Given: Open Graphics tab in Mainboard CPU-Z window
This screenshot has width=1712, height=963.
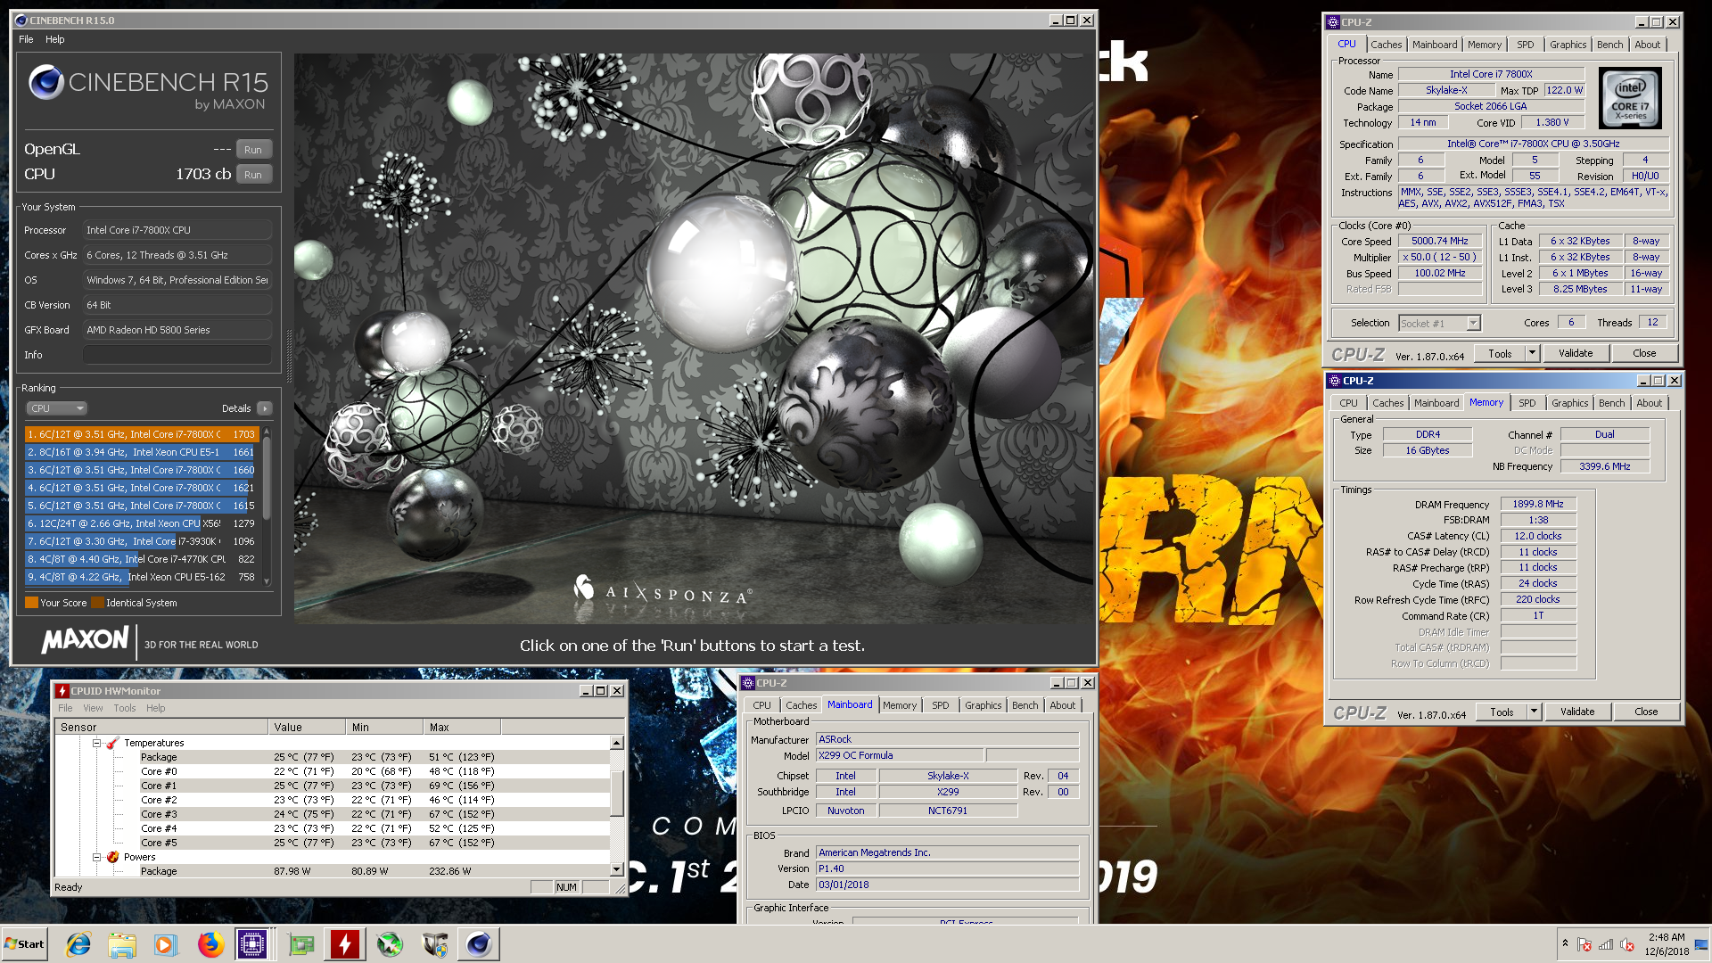Looking at the screenshot, I should [983, 705].
